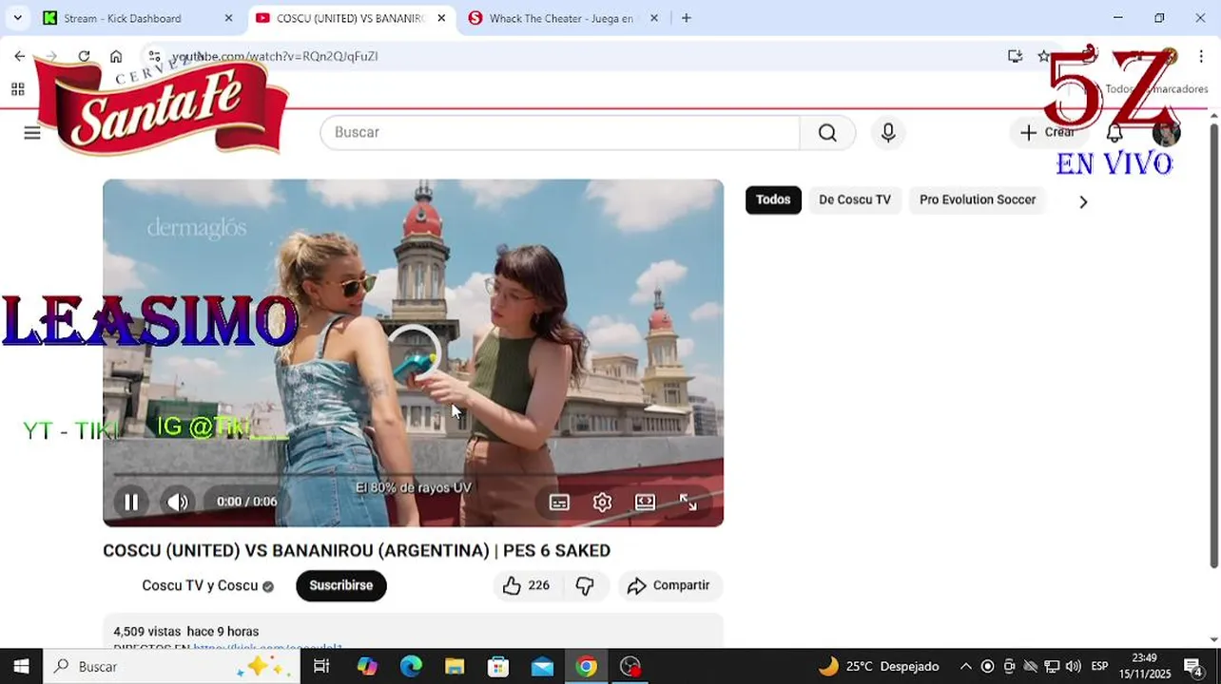Open File Explorer from the taskbar

click(x=455, y=666)
